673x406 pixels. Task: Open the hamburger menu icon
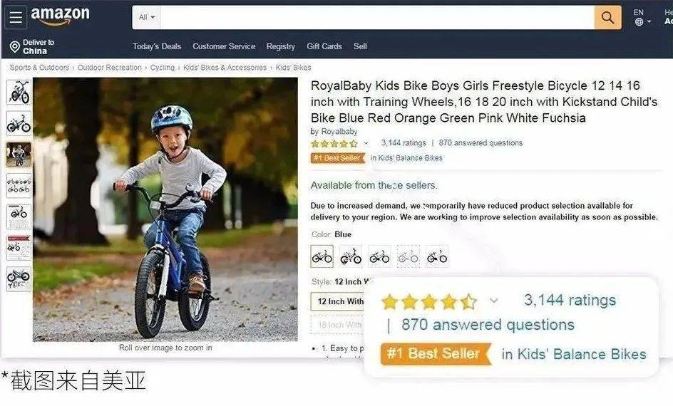click(16, 17)
